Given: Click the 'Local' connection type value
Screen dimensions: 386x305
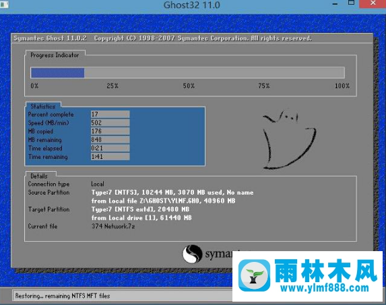Looking at the screenshot, I should click(98, 184).
